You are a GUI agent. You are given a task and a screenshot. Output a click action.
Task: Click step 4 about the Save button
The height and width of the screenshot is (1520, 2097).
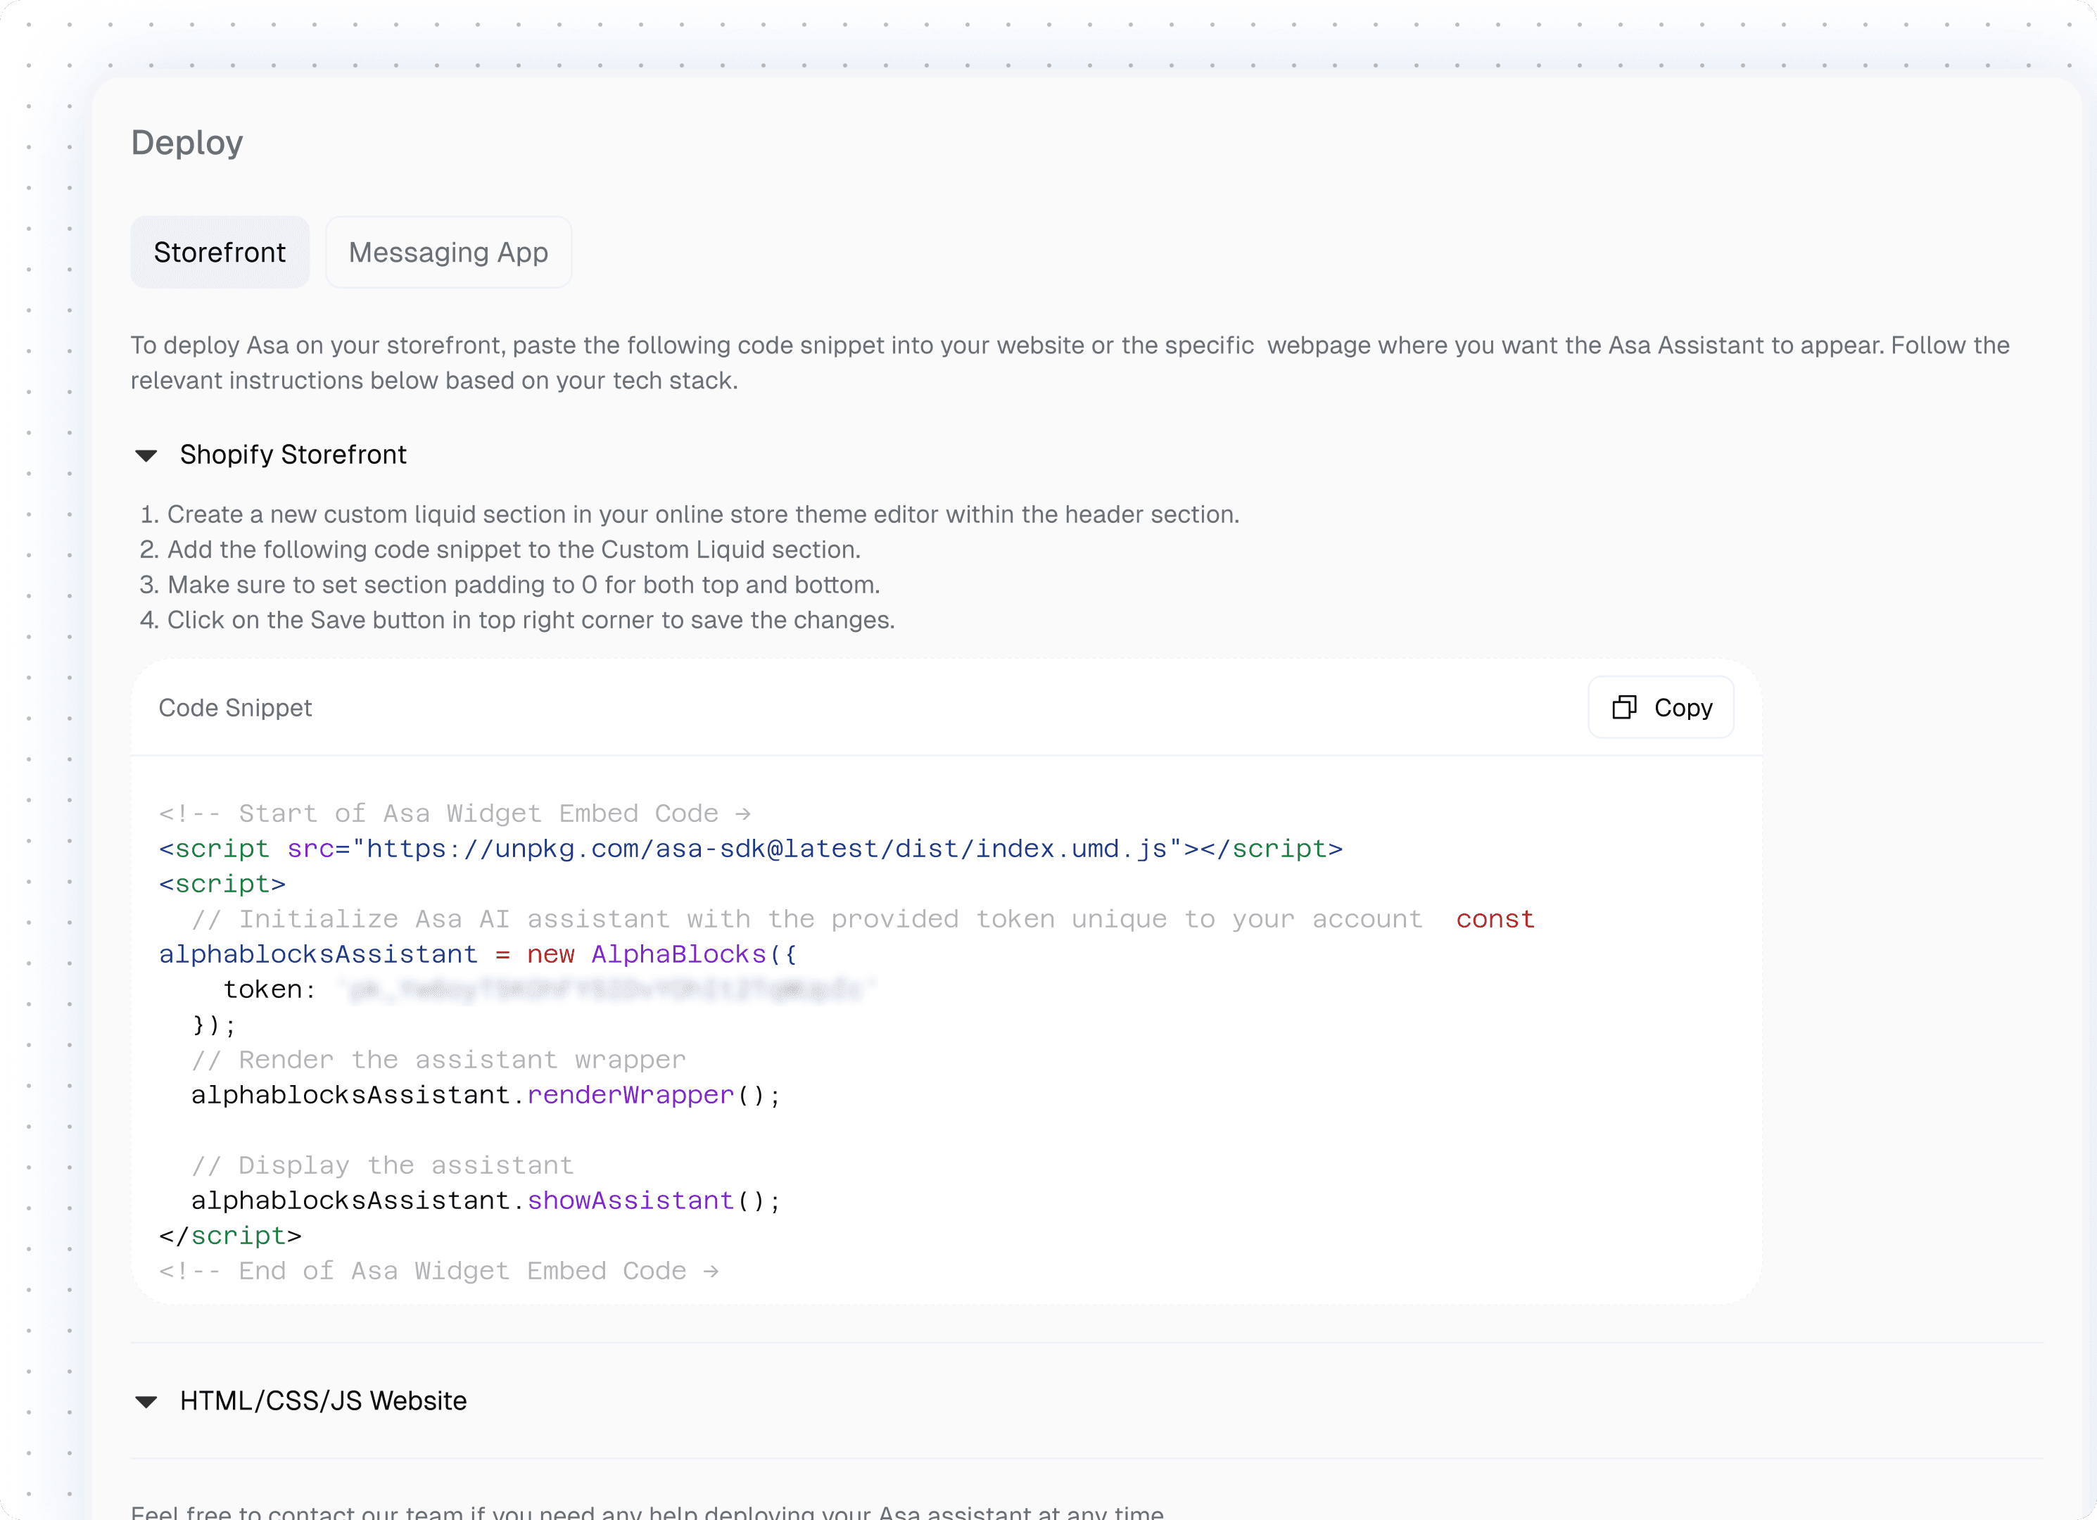tap(517, 619)
